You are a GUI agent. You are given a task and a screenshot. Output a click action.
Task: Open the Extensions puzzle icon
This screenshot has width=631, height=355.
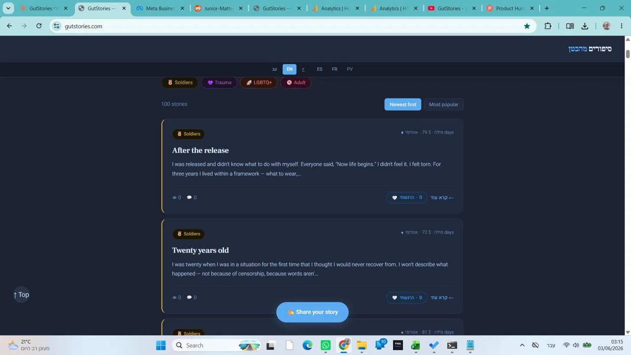coord(548,26)
